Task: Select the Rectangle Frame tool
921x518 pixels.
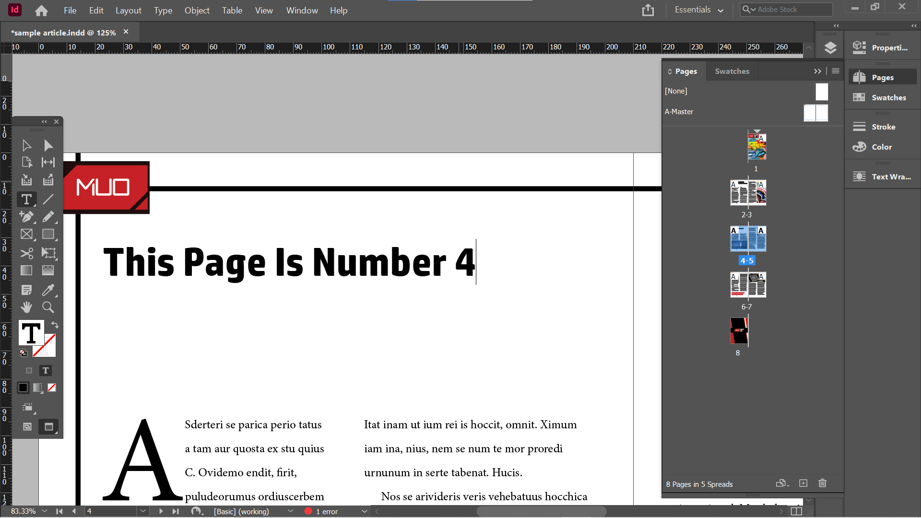Action: (x=26, y=234)
